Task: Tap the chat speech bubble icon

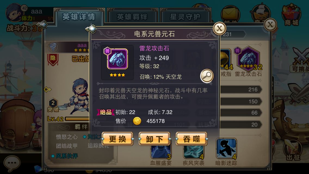Action: point(12,164)
